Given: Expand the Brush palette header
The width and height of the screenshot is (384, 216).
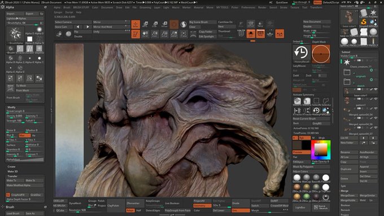Looking at the screenshot, I should 10,207.
